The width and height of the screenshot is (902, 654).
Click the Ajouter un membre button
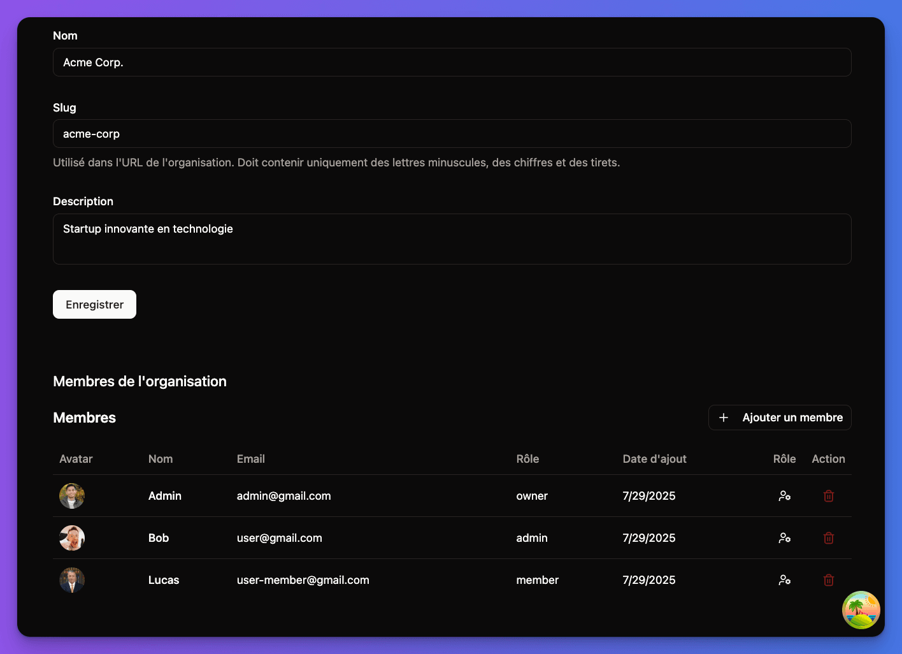coord(780,417)
